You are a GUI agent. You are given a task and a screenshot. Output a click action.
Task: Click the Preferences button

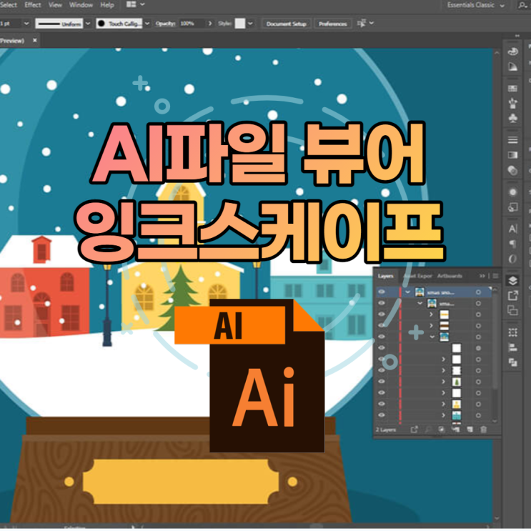[x=332, y=24]
